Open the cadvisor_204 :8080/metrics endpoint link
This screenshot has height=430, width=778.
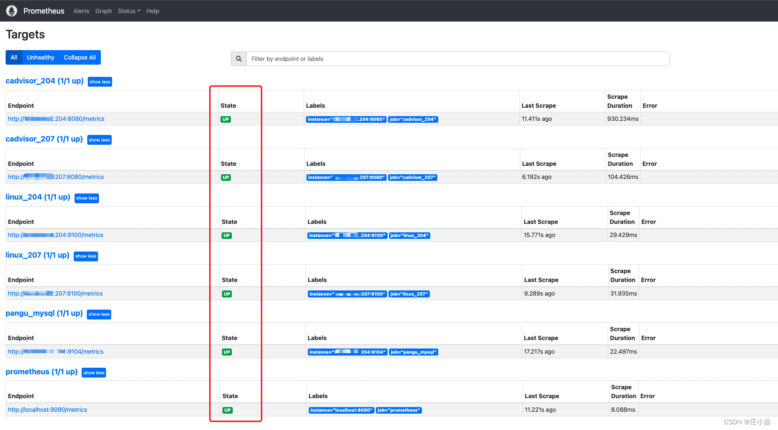pos(56,119)
